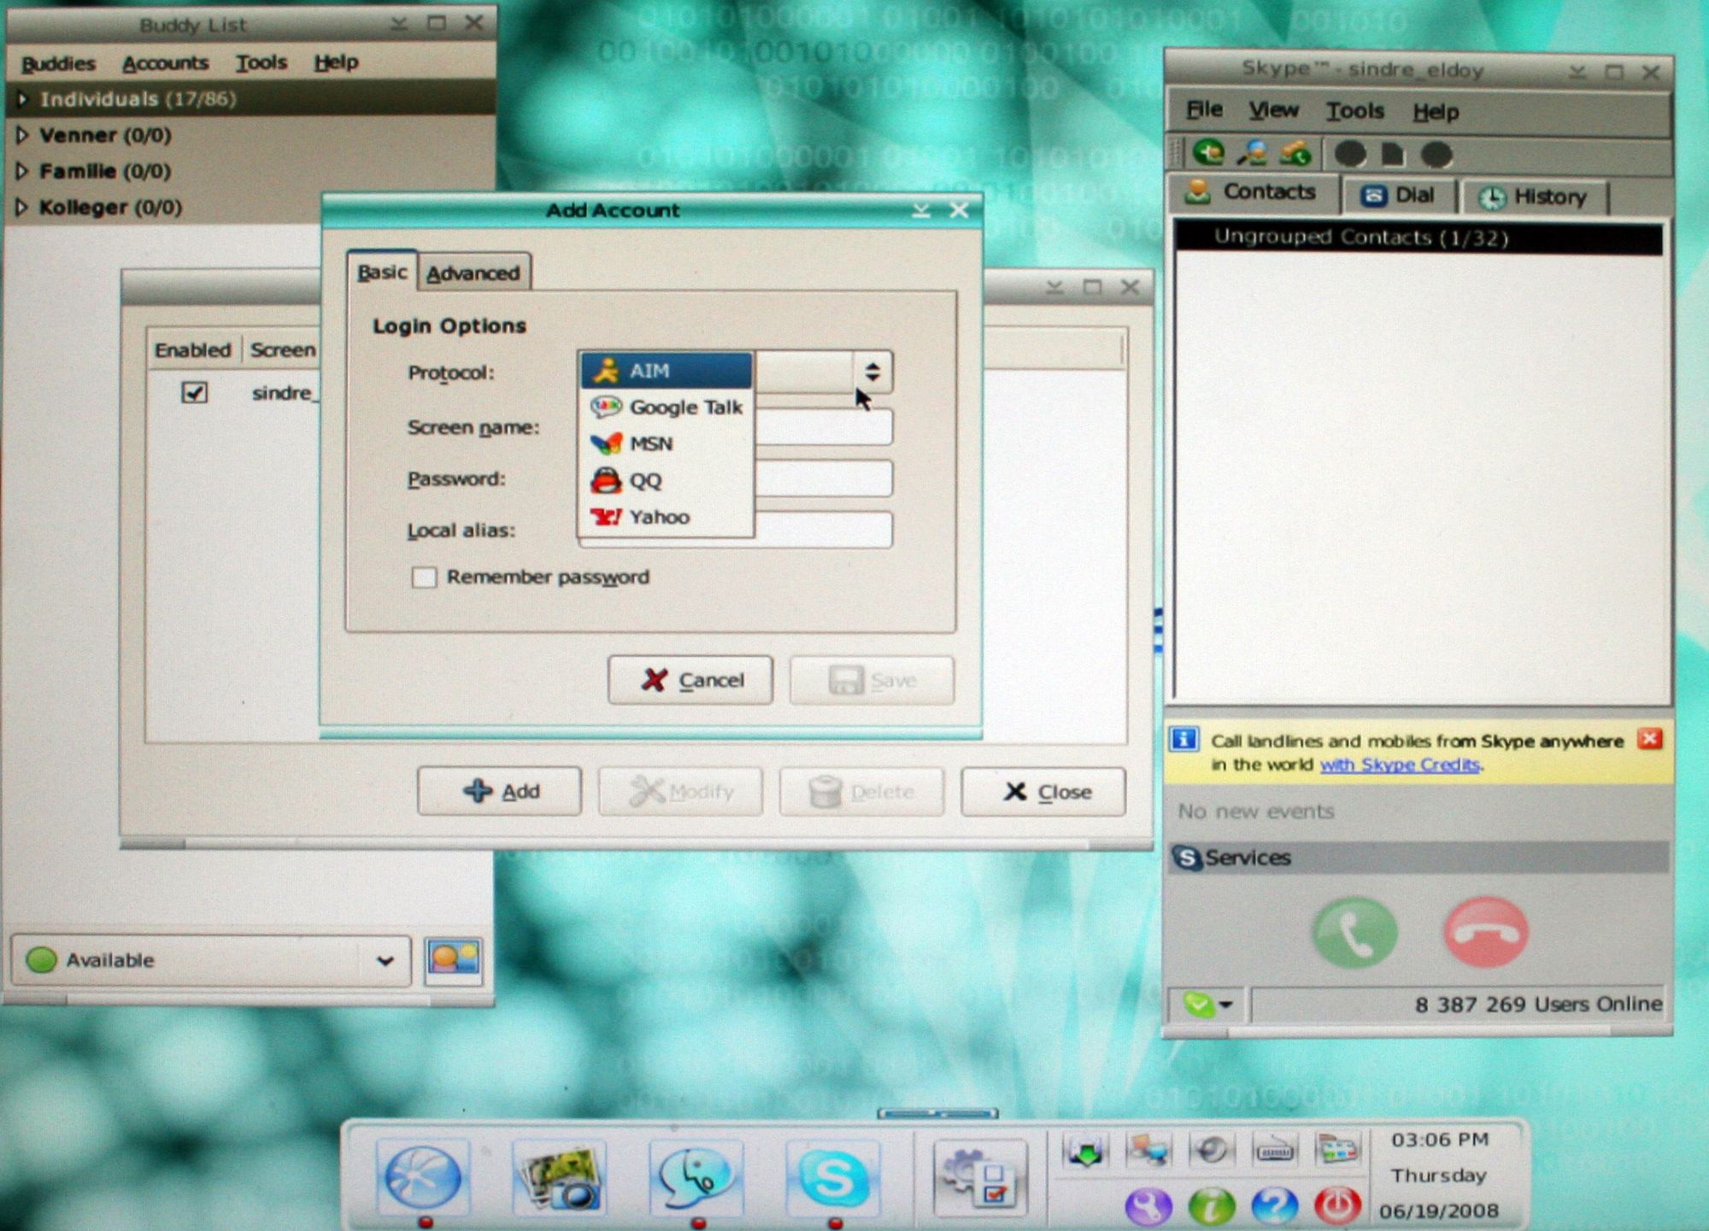The width and height of the screenshot is (1709, 1231).
Task: Switch to the Advanced tab in Add Account
Action: click(x=473, y=272)
